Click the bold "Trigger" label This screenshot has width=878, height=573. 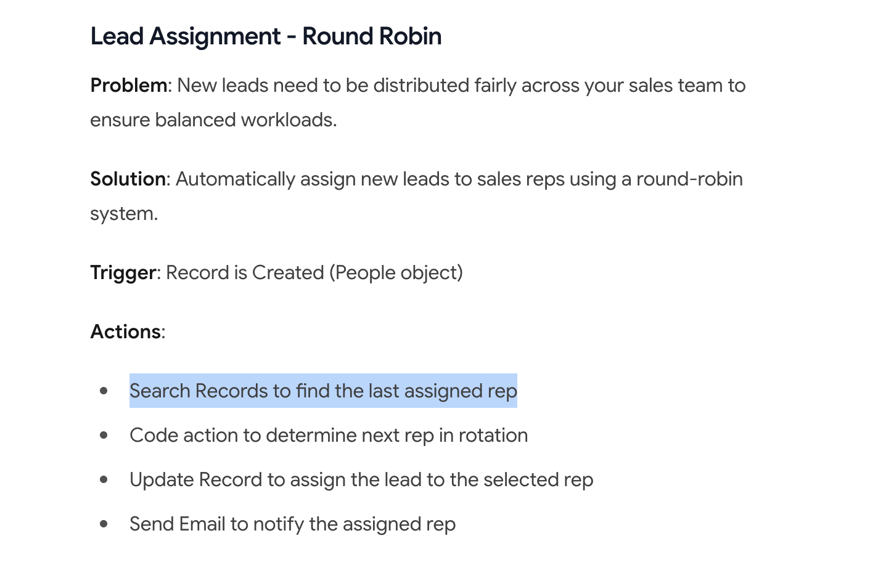tap(123, 272)
